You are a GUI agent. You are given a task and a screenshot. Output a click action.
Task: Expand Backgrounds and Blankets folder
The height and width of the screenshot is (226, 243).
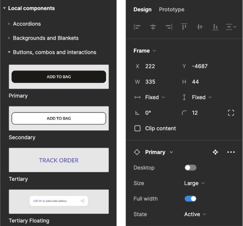click(x=9, y=38)
